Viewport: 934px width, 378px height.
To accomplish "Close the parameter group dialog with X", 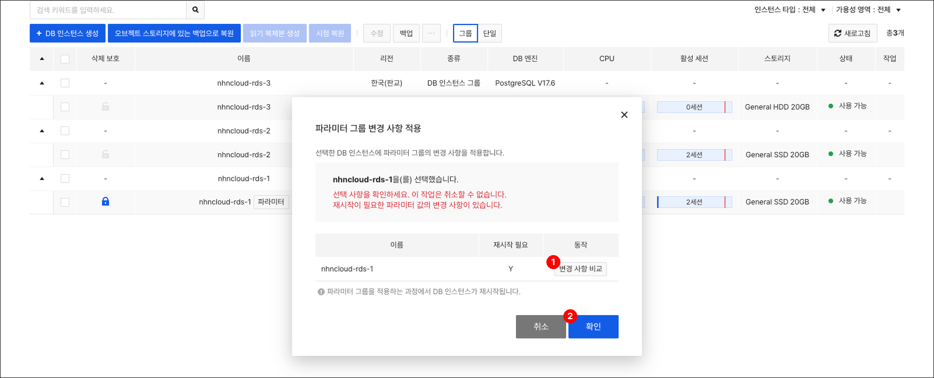I will 624,115.
